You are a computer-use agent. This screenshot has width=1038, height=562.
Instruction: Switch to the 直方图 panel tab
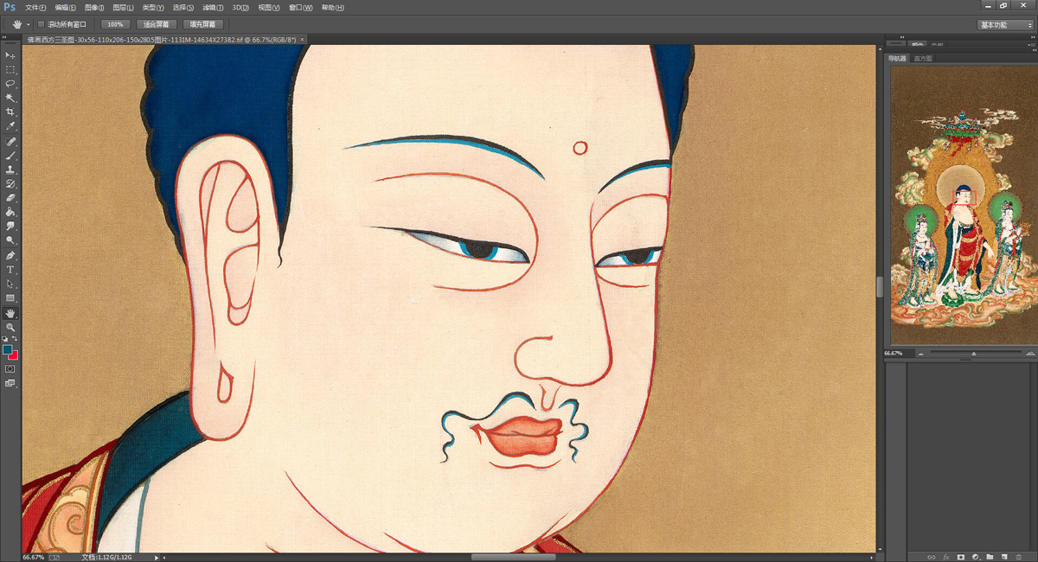924,58
